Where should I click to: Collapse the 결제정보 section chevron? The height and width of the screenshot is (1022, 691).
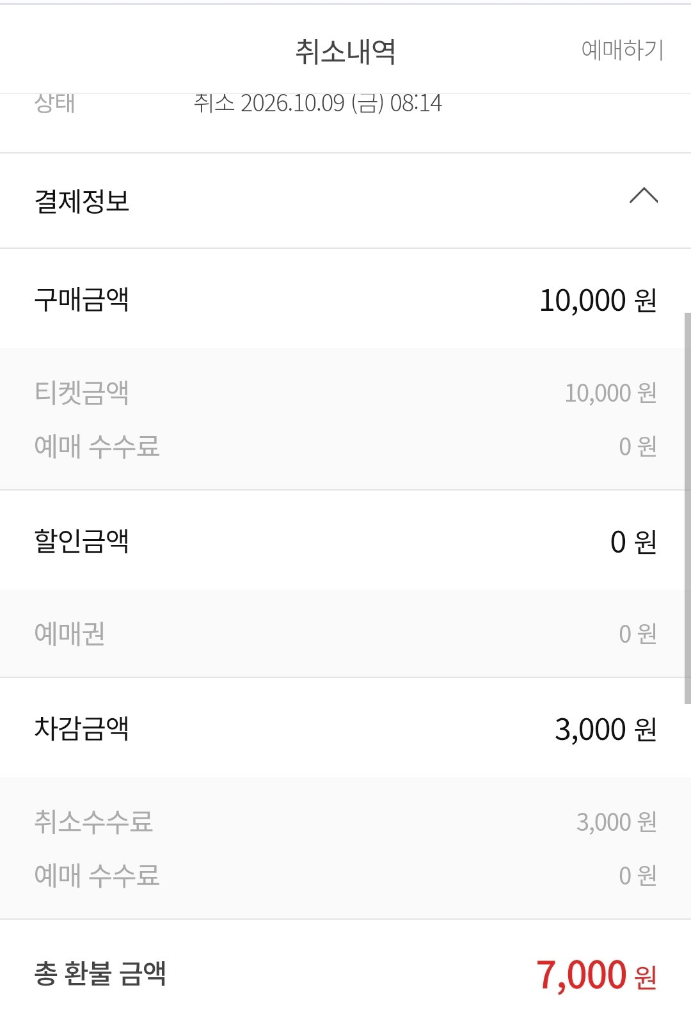pos(644,195)
